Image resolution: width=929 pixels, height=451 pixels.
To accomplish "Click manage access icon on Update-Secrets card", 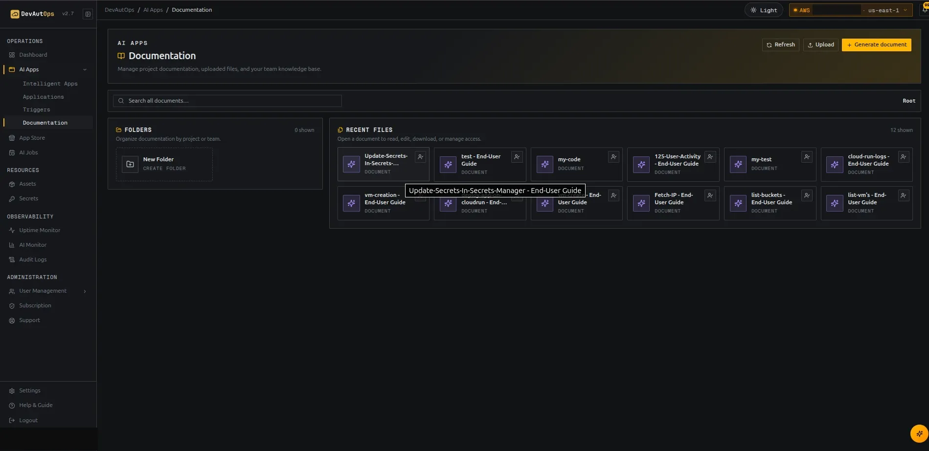I will 420,157.
